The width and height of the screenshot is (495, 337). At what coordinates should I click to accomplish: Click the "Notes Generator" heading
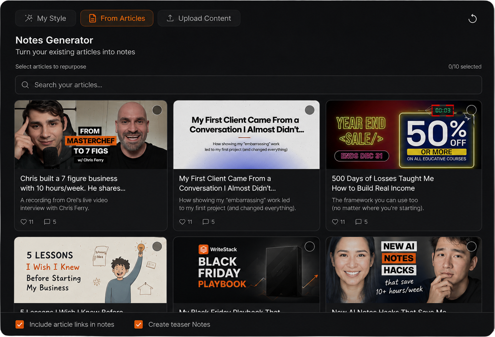54,40
